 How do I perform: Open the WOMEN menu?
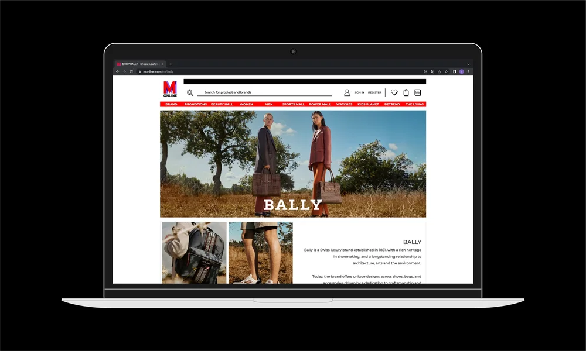click(x=246, y=104)
